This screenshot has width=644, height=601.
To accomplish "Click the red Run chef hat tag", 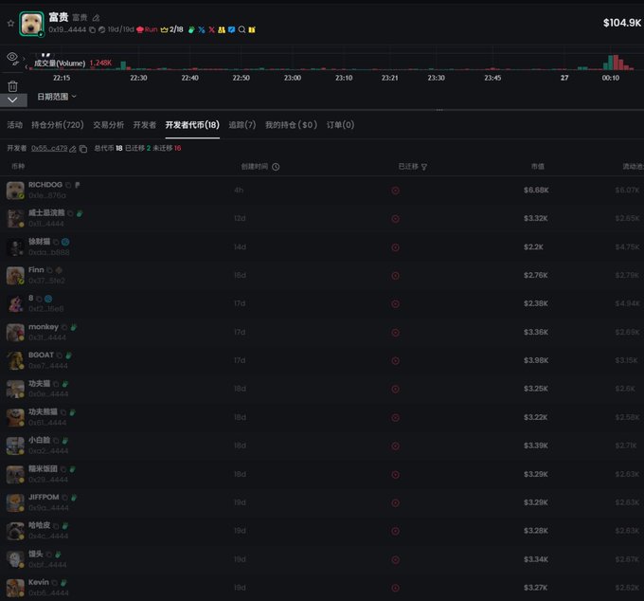I will click(x=147, y=29).
